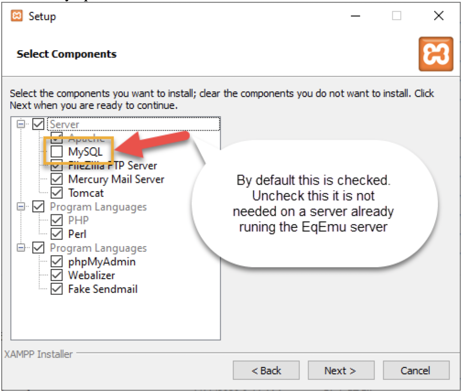Uncheck the Server group checkbox
The width and height of the screenshot is (462, 392).
click(38, 124)
